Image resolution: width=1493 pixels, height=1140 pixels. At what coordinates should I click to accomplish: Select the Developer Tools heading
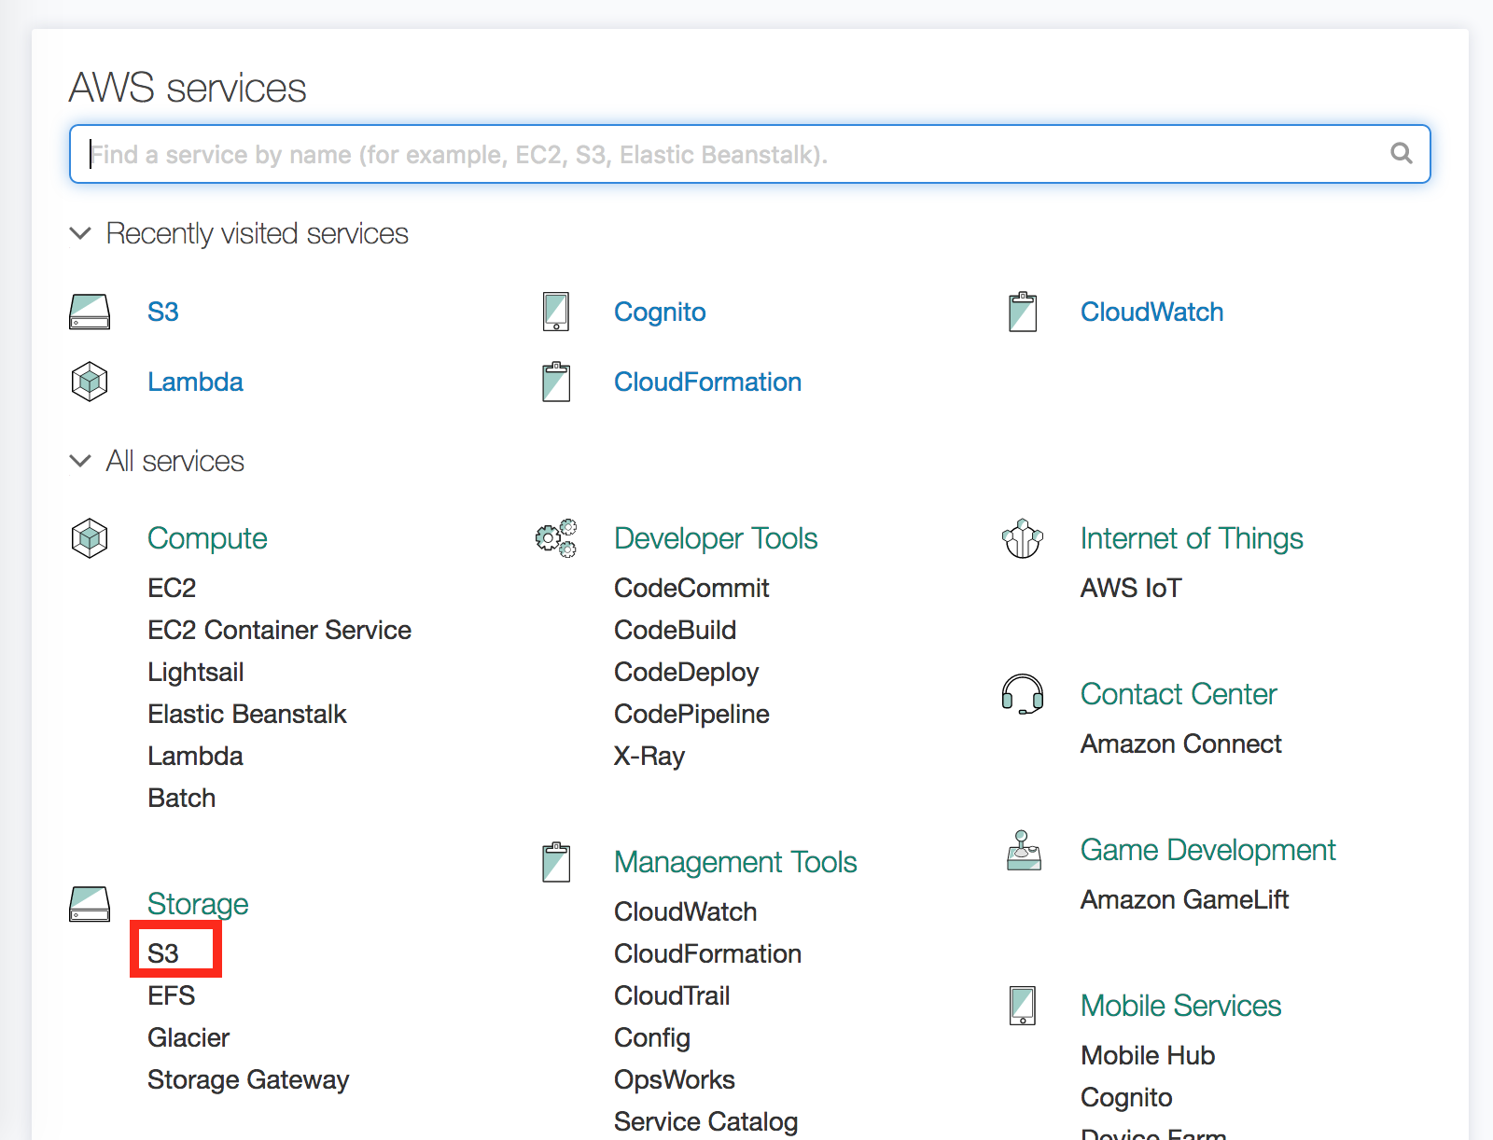[x=716, y=538]
